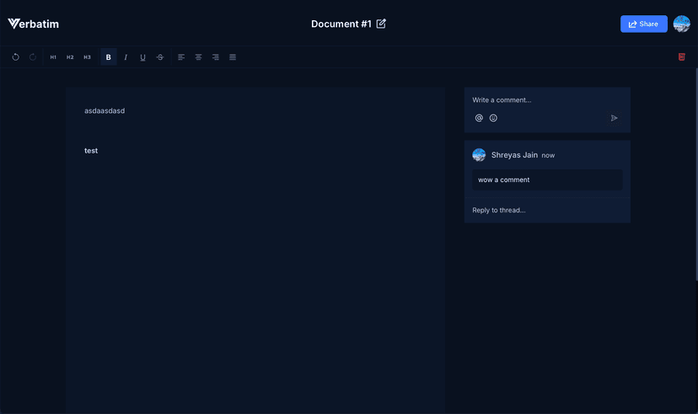Toggle bold formatting off
This screenshot has height=414, width=698.
point(108,57)
